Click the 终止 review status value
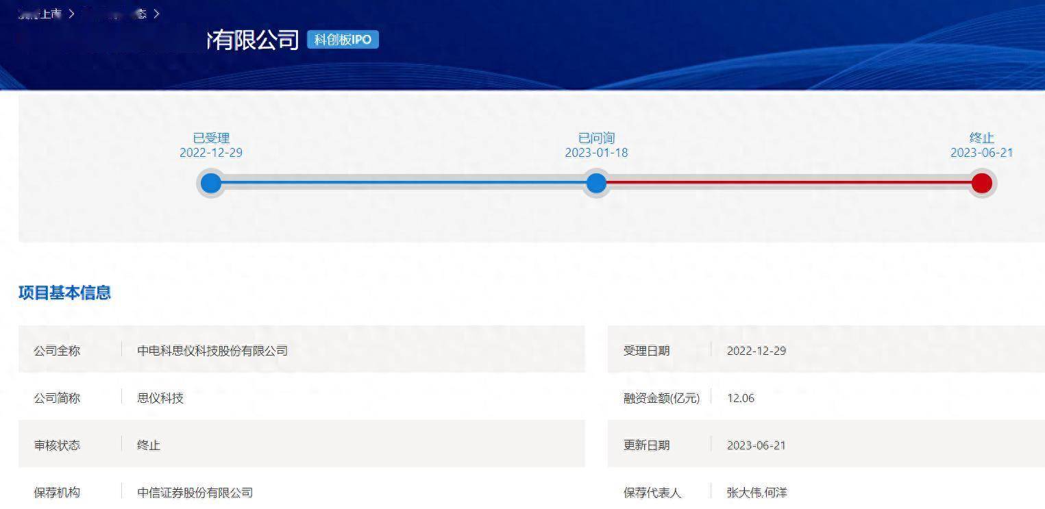The height and width of the screenshot is (509, 1045). (x=149, y=445)
